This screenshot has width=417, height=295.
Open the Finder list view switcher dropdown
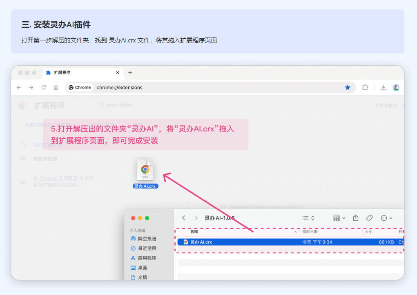(x=308, y=218)
